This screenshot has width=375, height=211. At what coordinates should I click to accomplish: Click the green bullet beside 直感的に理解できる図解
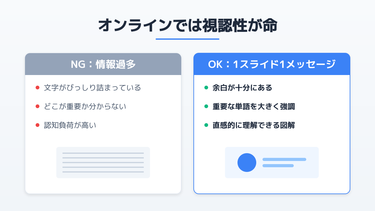pyautogui.click(x=206, y=125)
